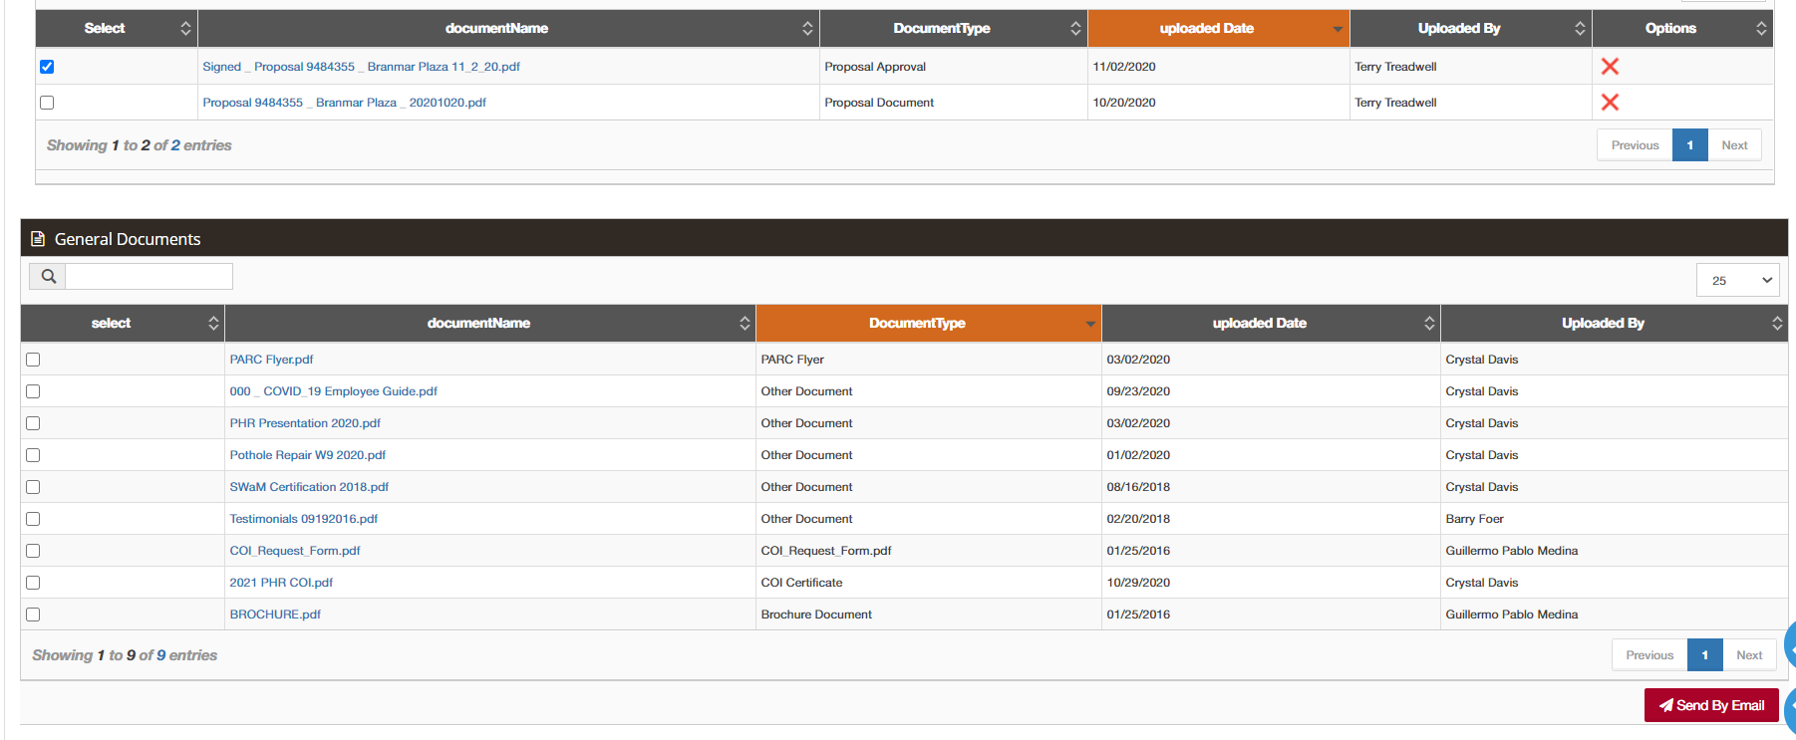Select the BROCHURE.pdf checkbox

click(x=33, y=615)
